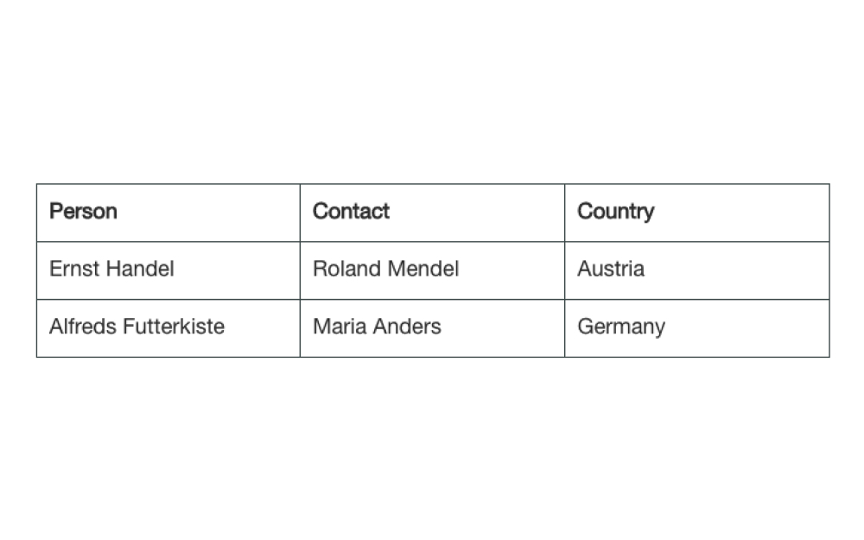Click the Germany cell
This screenshot has width=864, height=540.
697,328
